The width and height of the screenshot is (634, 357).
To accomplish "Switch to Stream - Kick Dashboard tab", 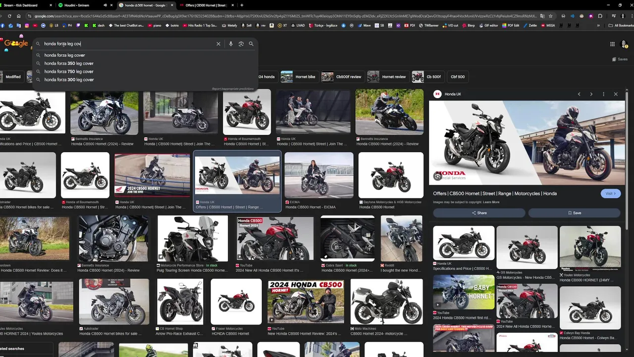I will (x=25, y=5).
